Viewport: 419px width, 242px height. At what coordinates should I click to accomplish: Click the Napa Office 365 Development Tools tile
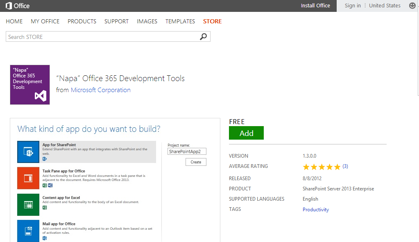click(x=30, y=85)
